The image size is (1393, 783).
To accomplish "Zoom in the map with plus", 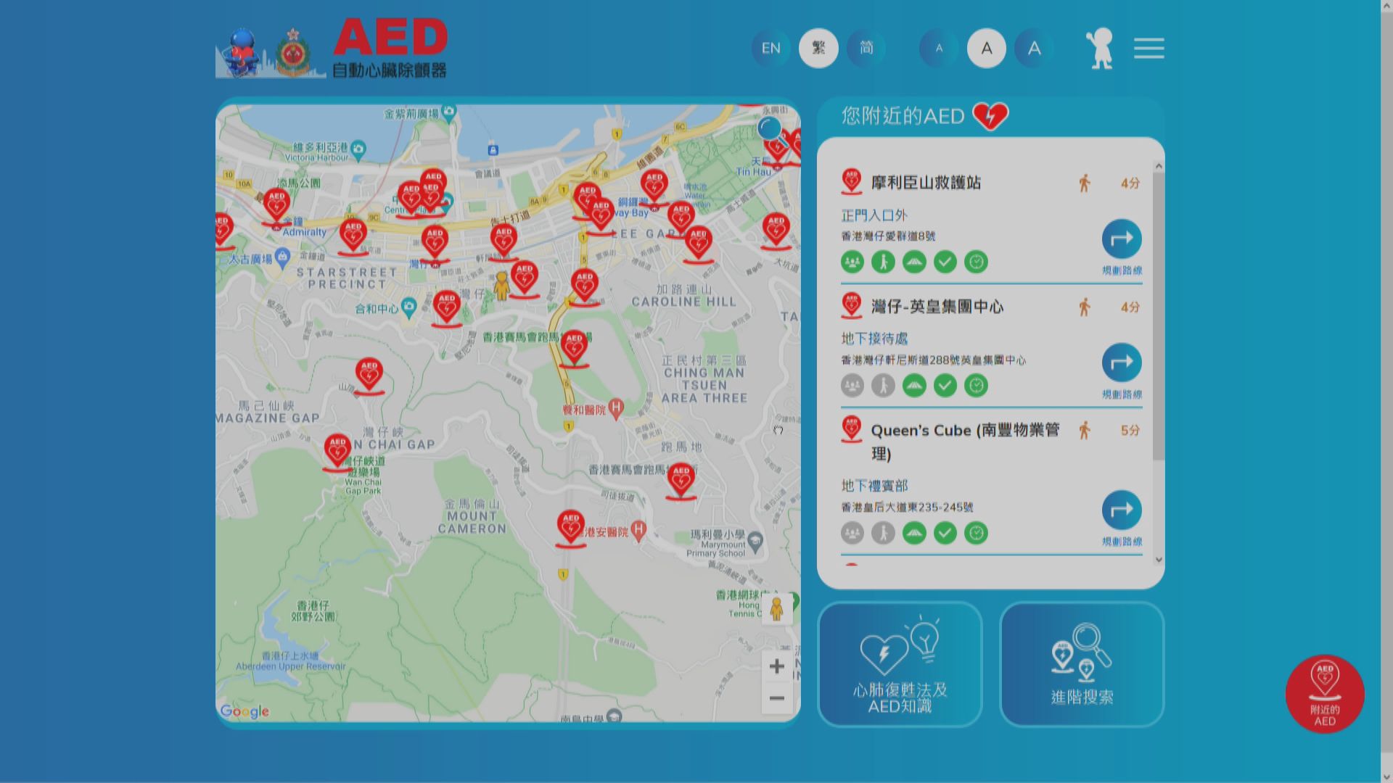I will click(x=776, y=666).
